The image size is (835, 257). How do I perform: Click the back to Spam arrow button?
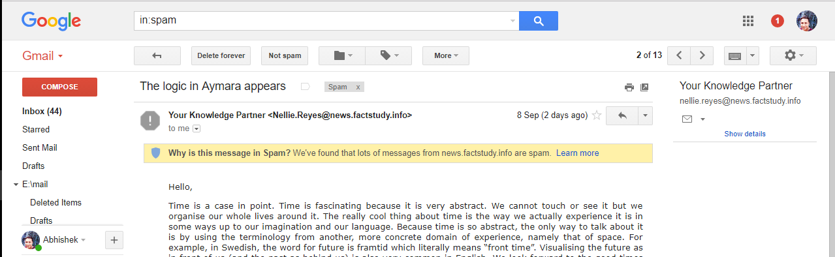[x=157, y=55]
